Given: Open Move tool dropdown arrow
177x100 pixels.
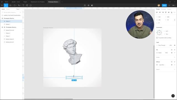Looking at the screenshot, I should click(7, 6).
